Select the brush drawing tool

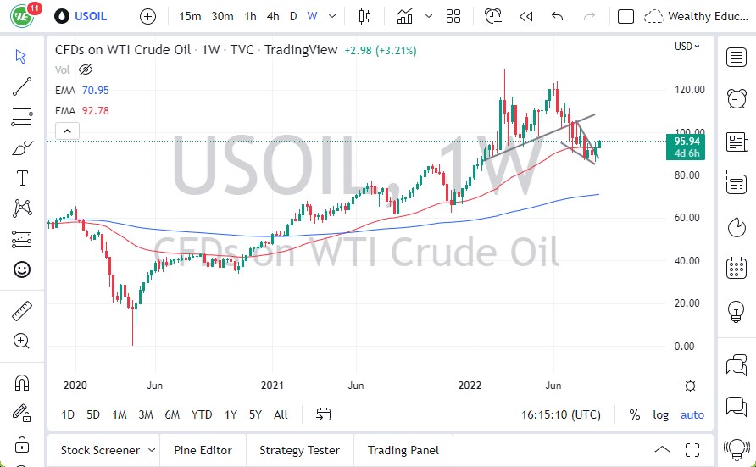[x=22, y=148]
